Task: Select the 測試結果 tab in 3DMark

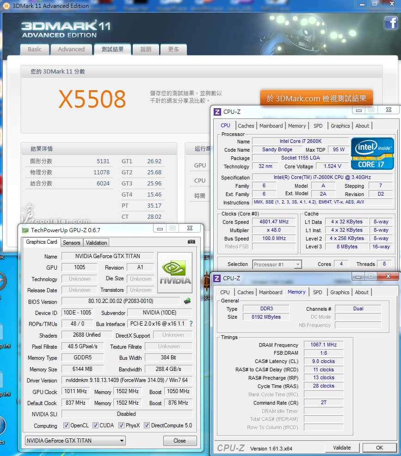Action: (x=112, y=49)
